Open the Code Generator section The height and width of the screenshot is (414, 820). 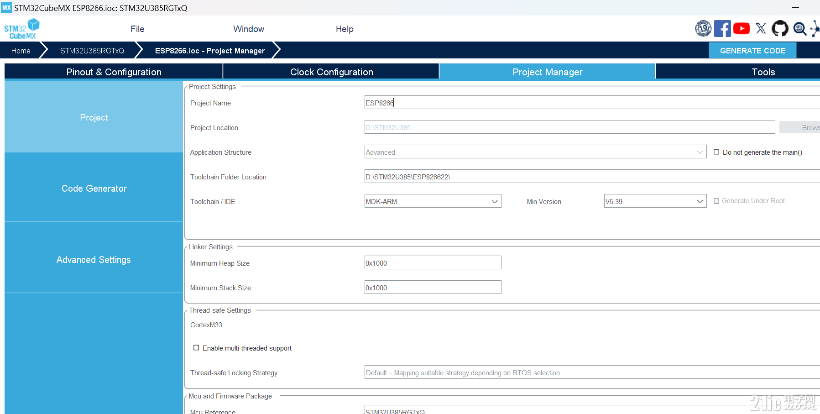pos(94,189)
